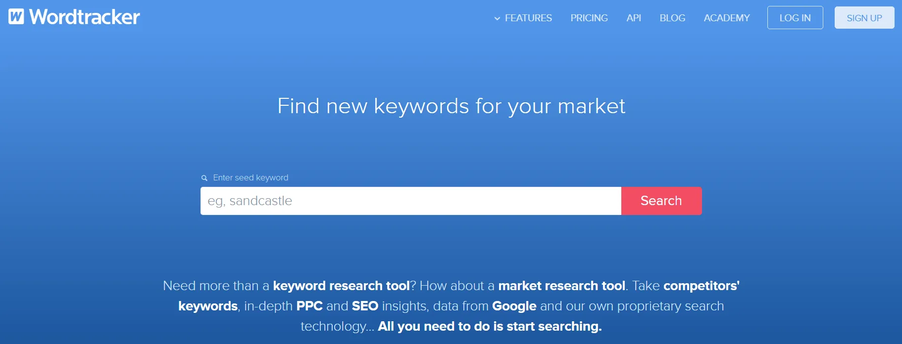Screen dimensions: 902x344
Task: Click the bold word "competitors'"
Action: pyautogui.click(x=701, y=286)
